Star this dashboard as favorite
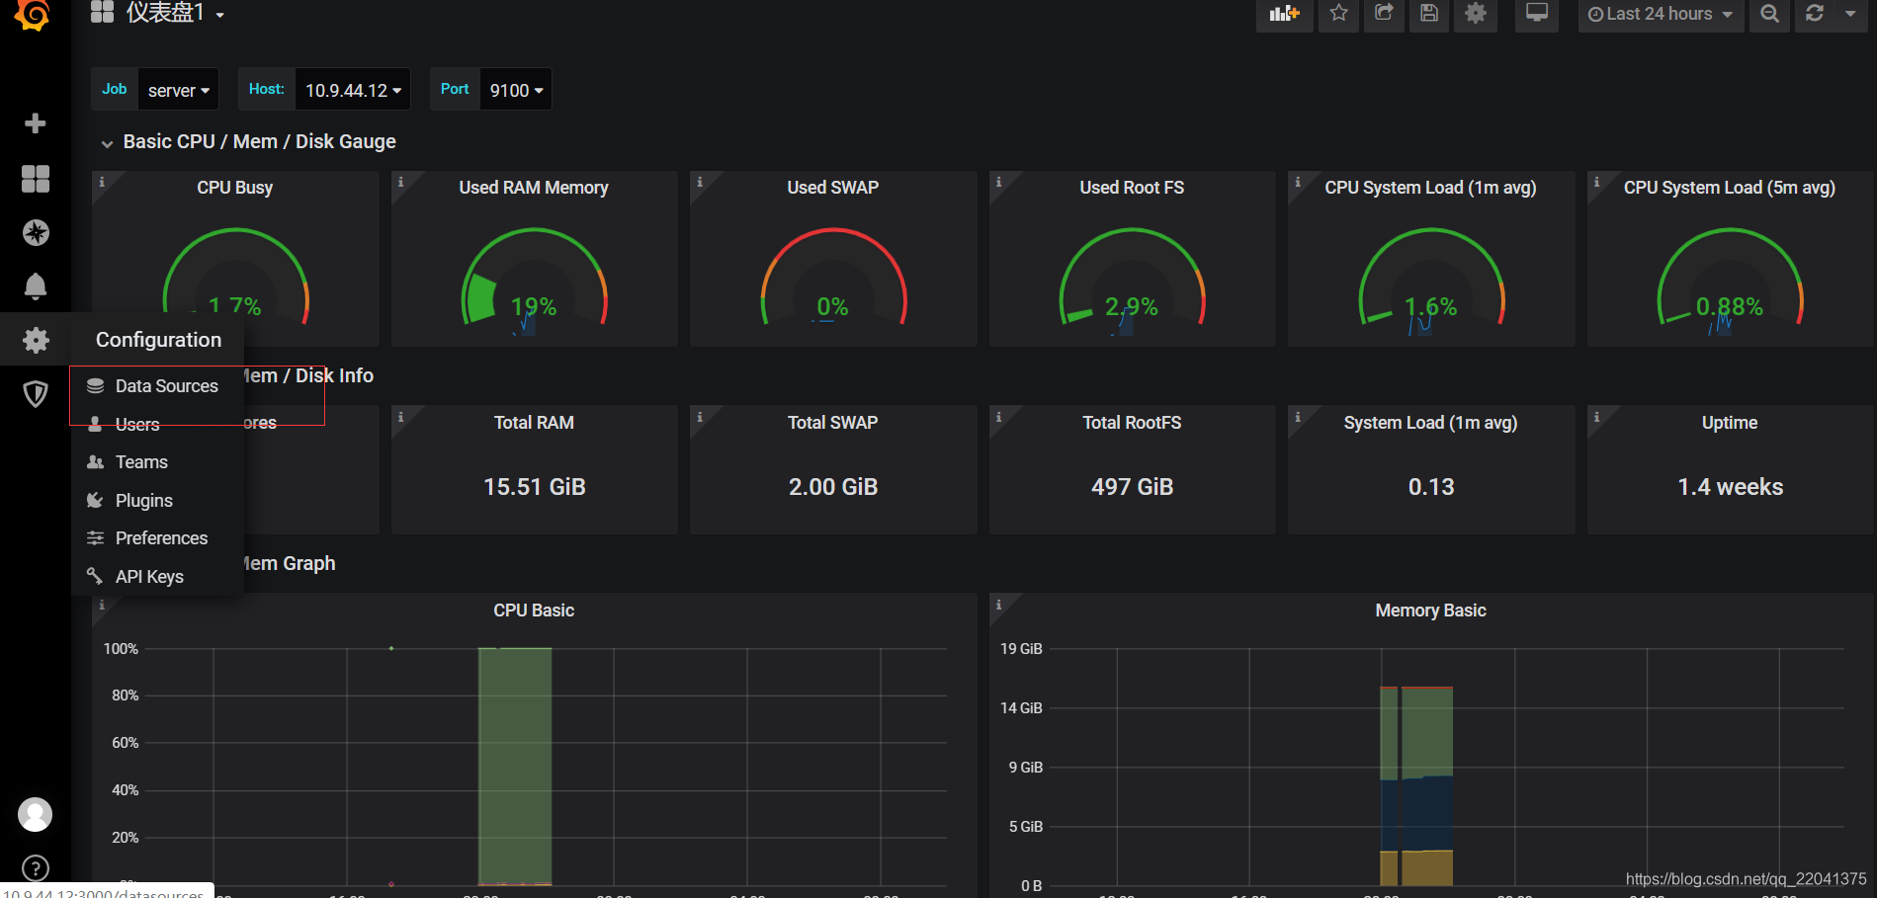This screenshot has height=898, width=1877. pos(1338,14)
